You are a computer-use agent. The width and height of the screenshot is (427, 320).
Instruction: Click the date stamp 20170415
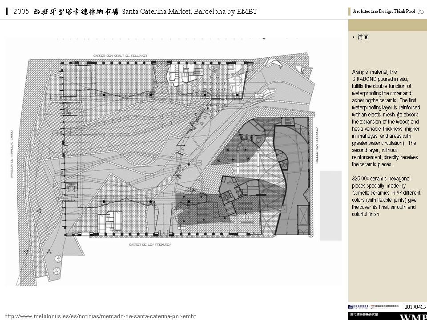(415, 307)
